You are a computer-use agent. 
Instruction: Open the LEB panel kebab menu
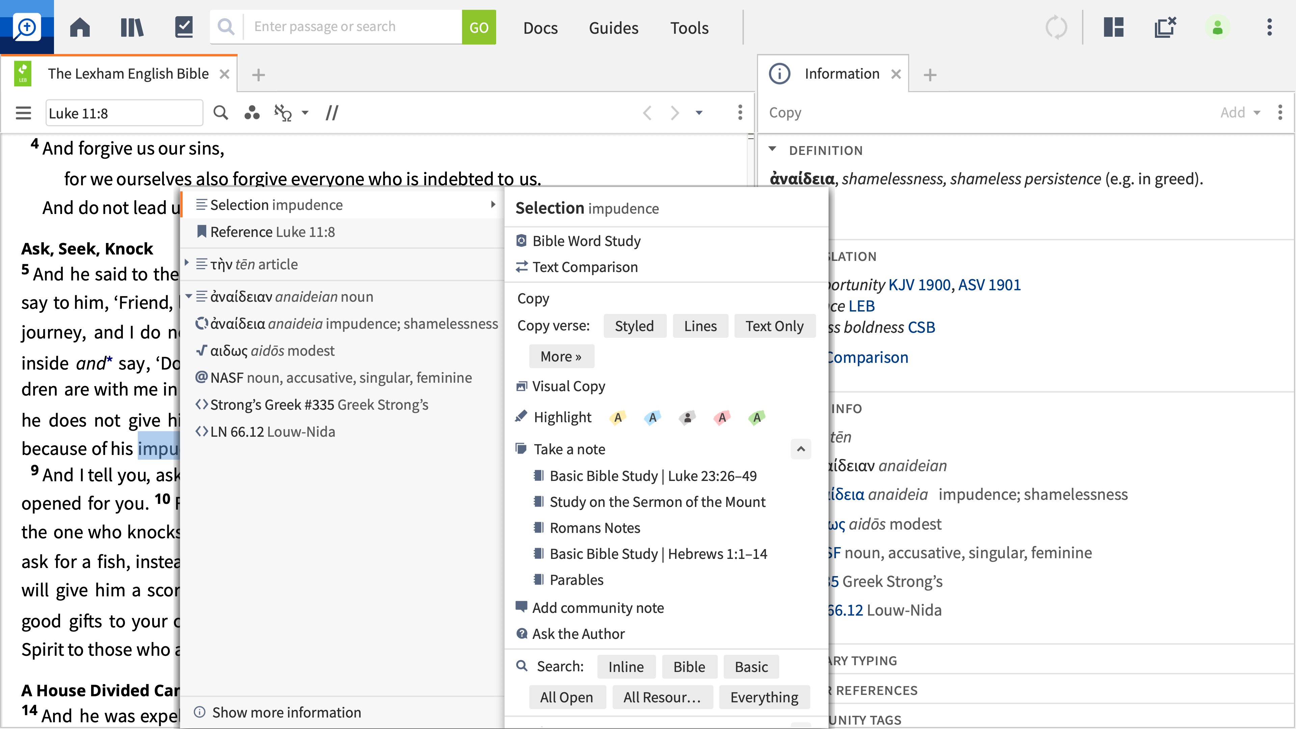[740, 113]
